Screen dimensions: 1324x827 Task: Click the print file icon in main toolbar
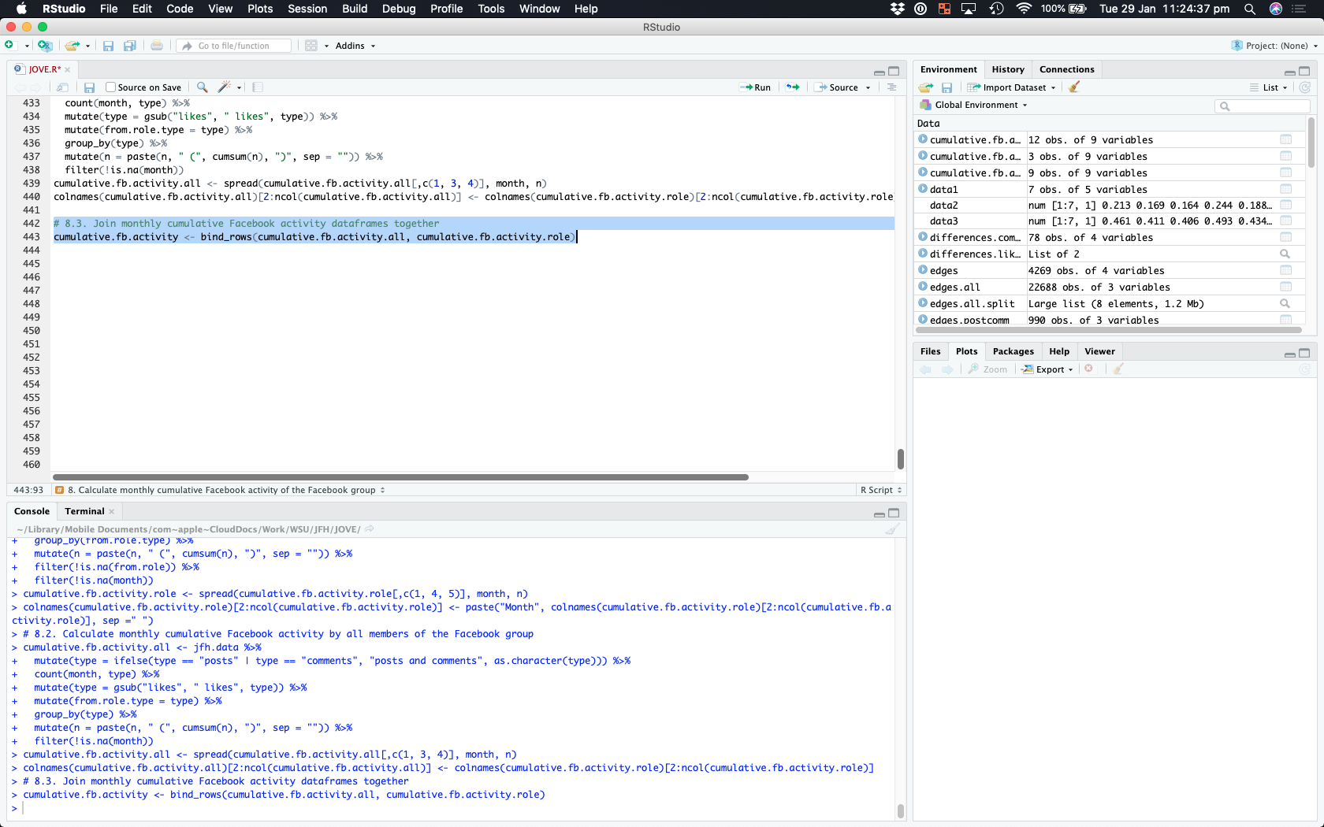click(157, 46)
